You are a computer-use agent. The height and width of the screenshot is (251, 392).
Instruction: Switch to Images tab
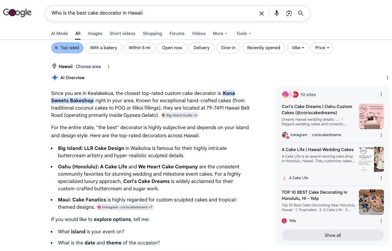click(x=95, y=33)
